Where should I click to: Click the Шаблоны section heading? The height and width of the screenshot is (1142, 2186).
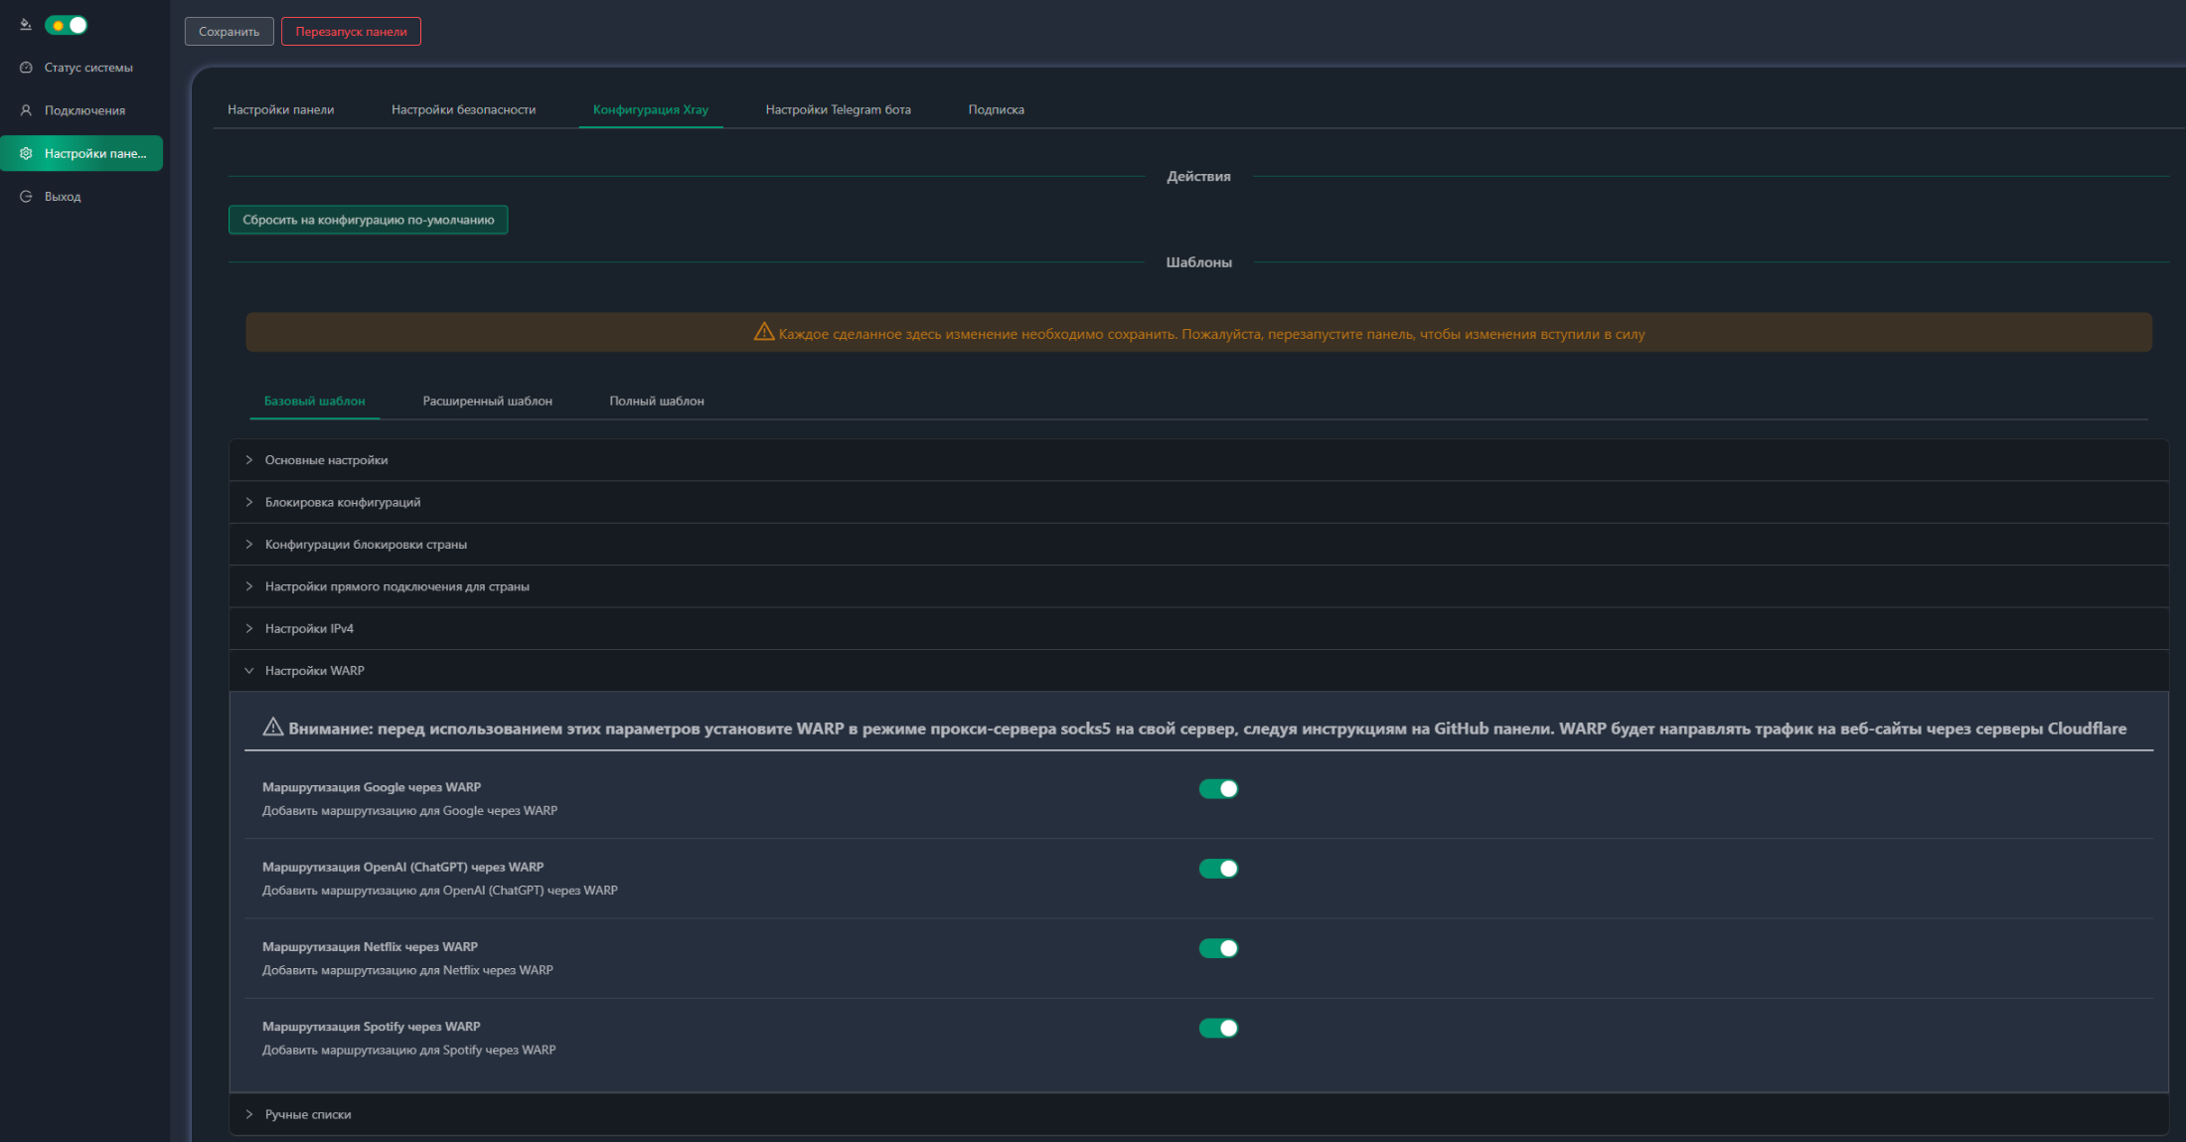point(1198,262)
